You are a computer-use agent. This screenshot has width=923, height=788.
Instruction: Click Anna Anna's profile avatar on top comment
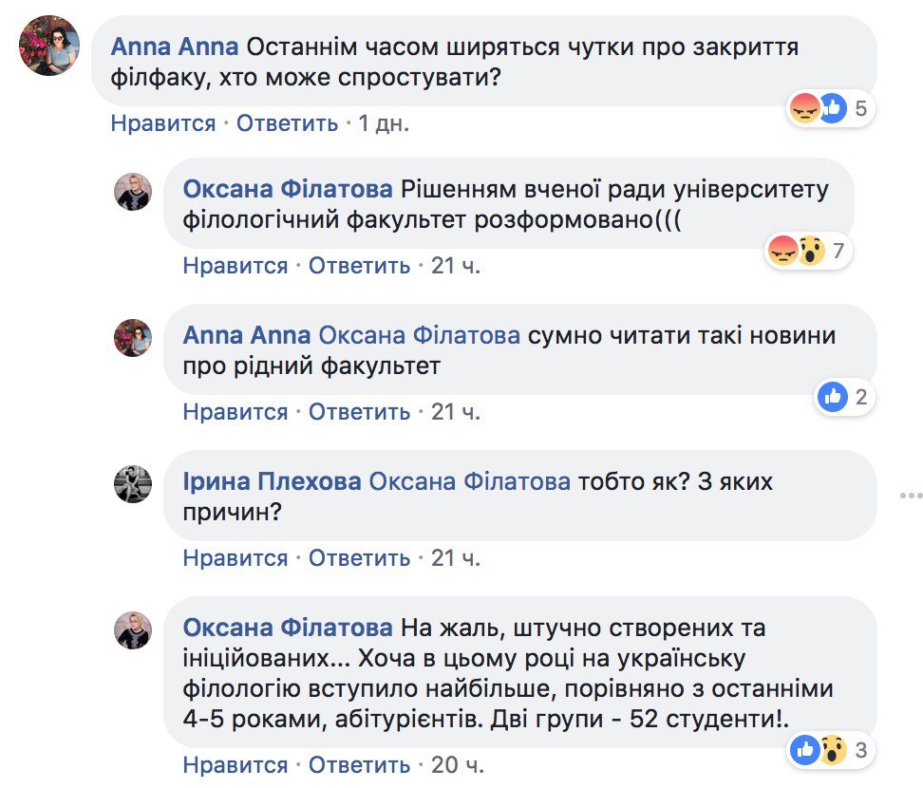(48, 45)
